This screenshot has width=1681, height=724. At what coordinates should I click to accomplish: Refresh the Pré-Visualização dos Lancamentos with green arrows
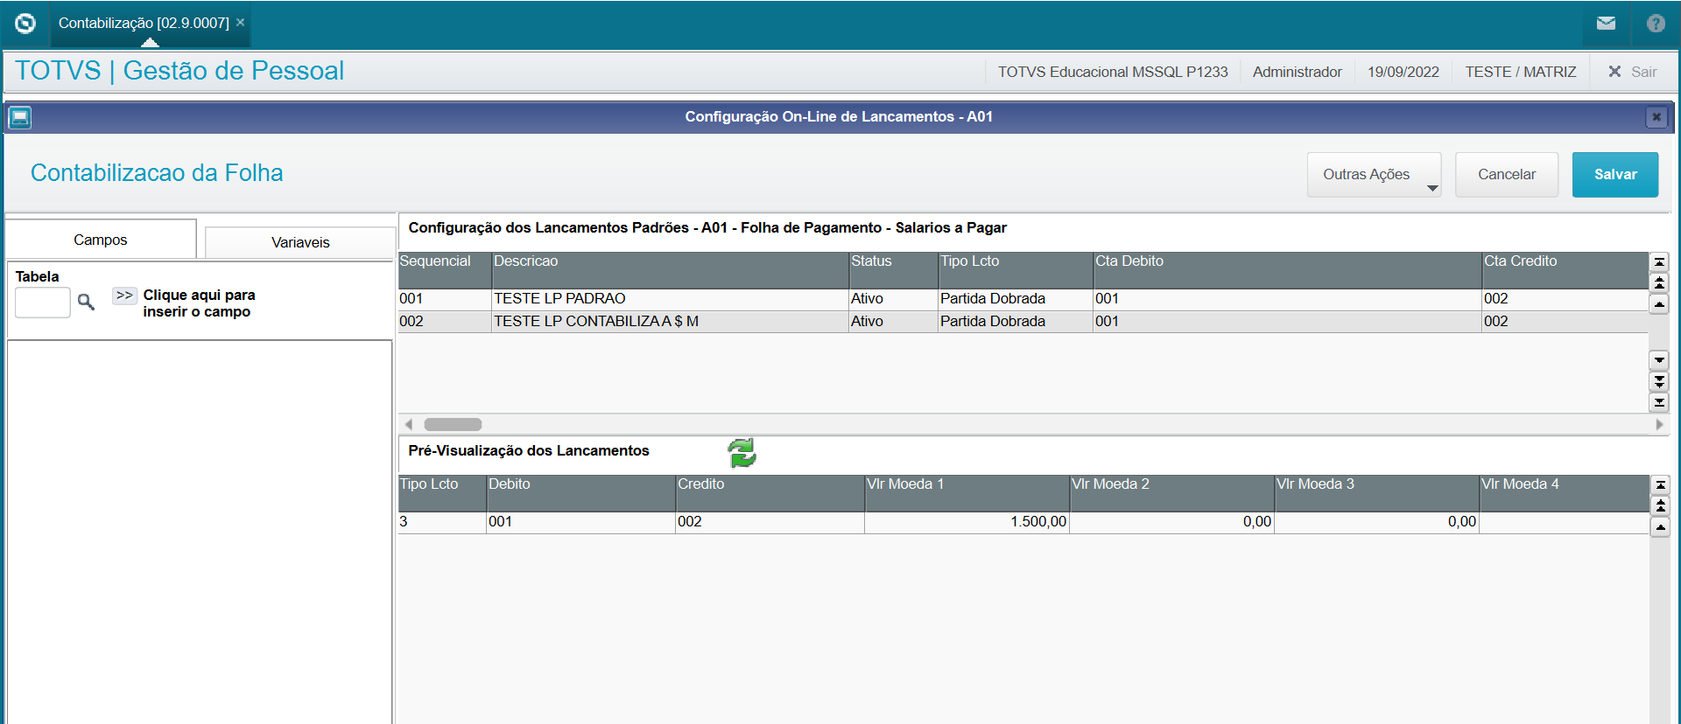tap(742, 453)
